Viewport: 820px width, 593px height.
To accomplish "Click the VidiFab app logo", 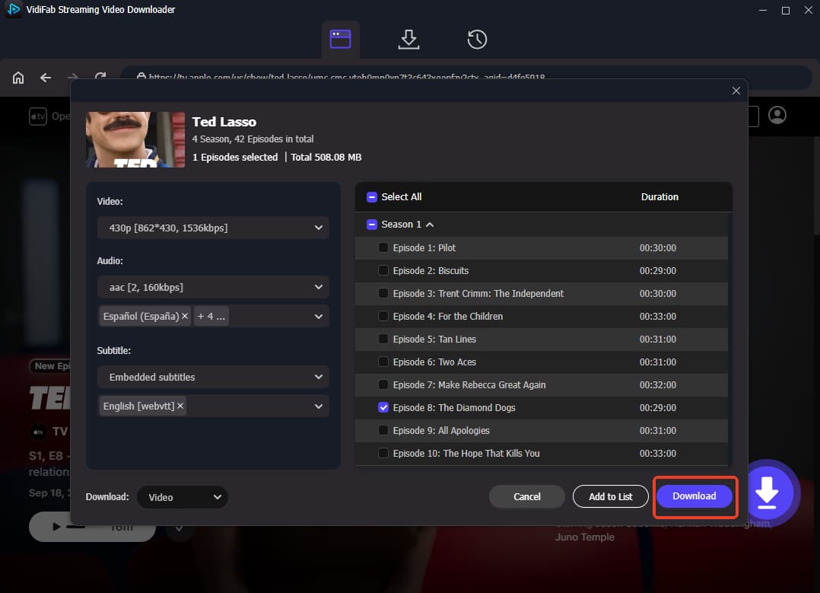I will [x=13, y=9].
